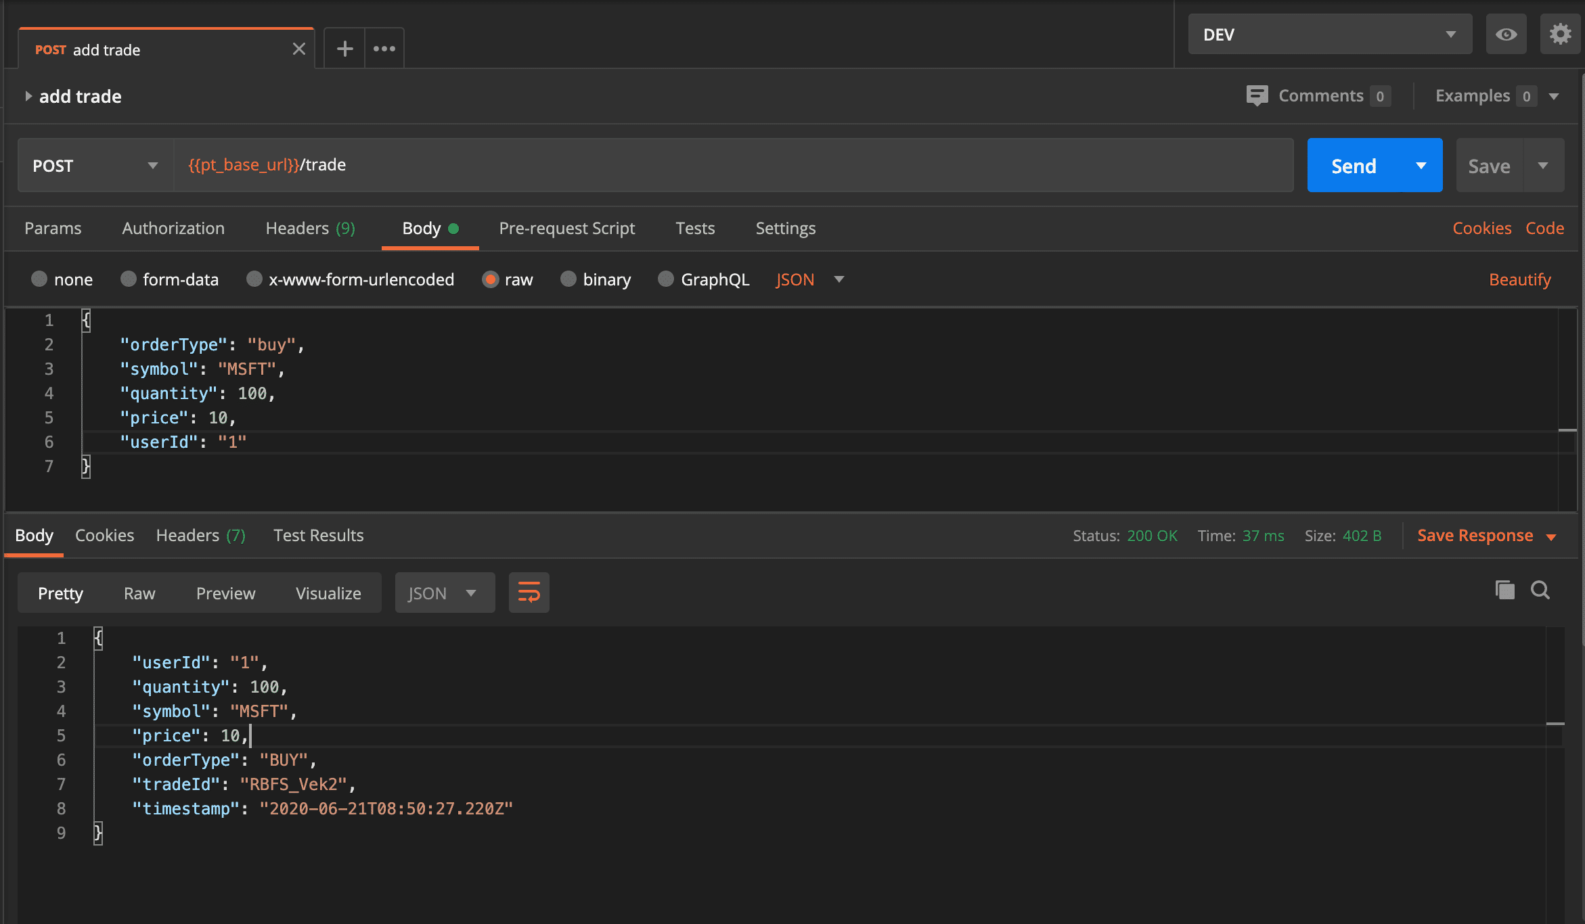Click the add new tab icon
The image size is (1585, 924).
(x=343, y=47)
